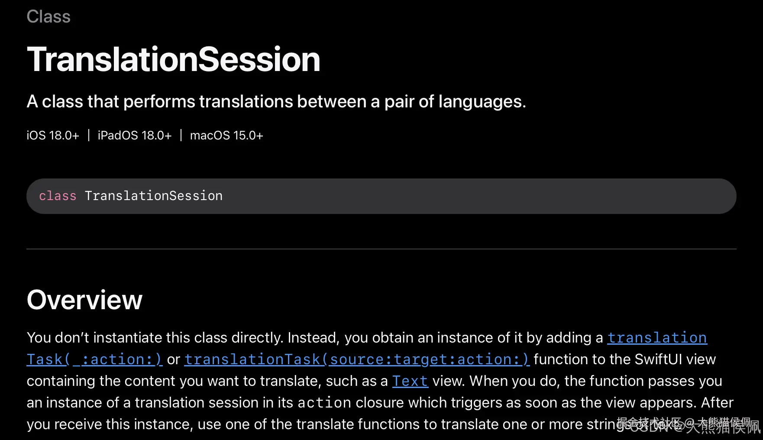Click the class declaration code block
Screen dimensions: 763x440
(x=381, y=196)
